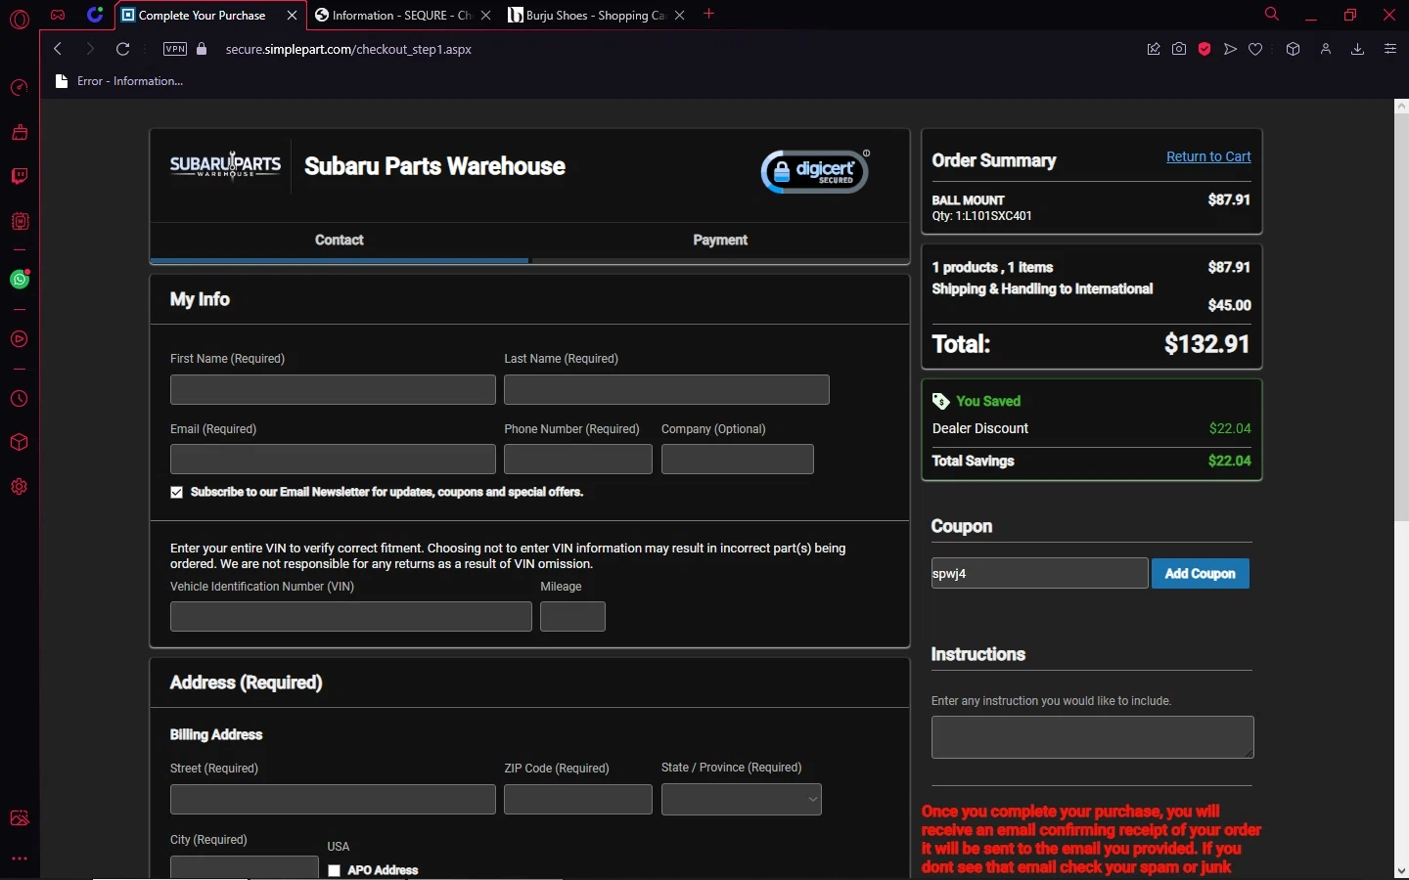Focus the Instructions text area
This screenshot has height=880, width=1409.
tap(1092, 737)
